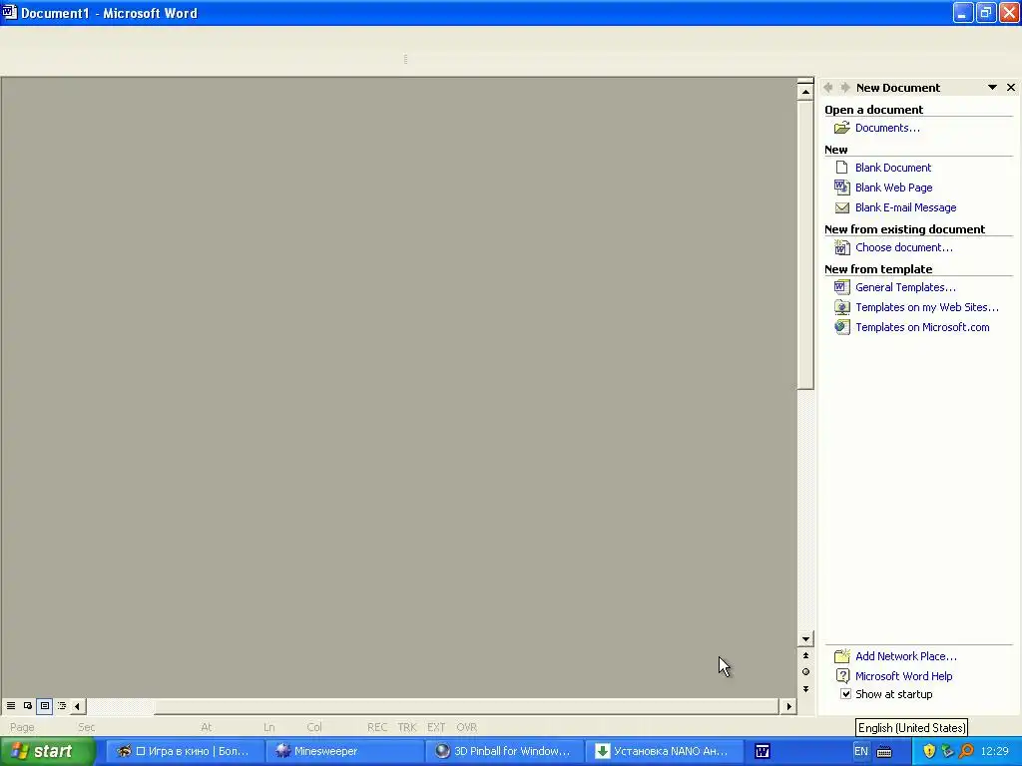The width and height of the screenshot is (1022, 766).
Task: Toggle REC macro recording indicator
Action: (x=377, y=727)
